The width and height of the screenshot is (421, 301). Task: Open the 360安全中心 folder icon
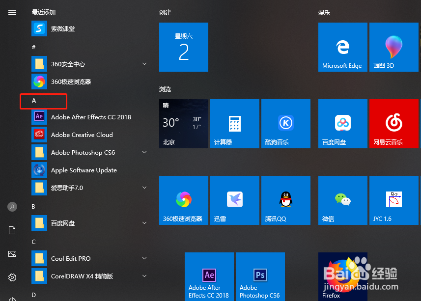[39, 64]
